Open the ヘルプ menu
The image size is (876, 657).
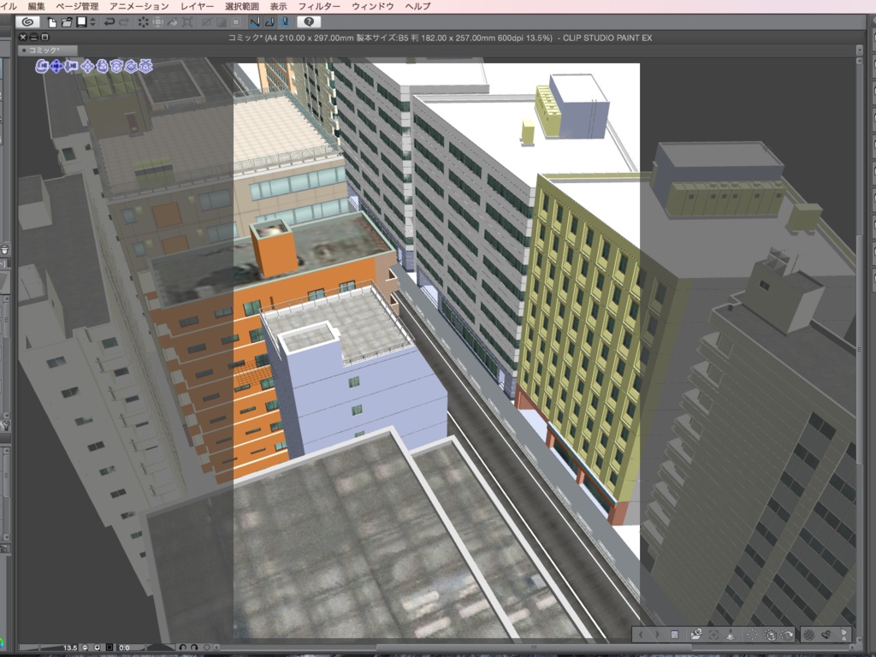pyautogui.click(x=417, y=6)
